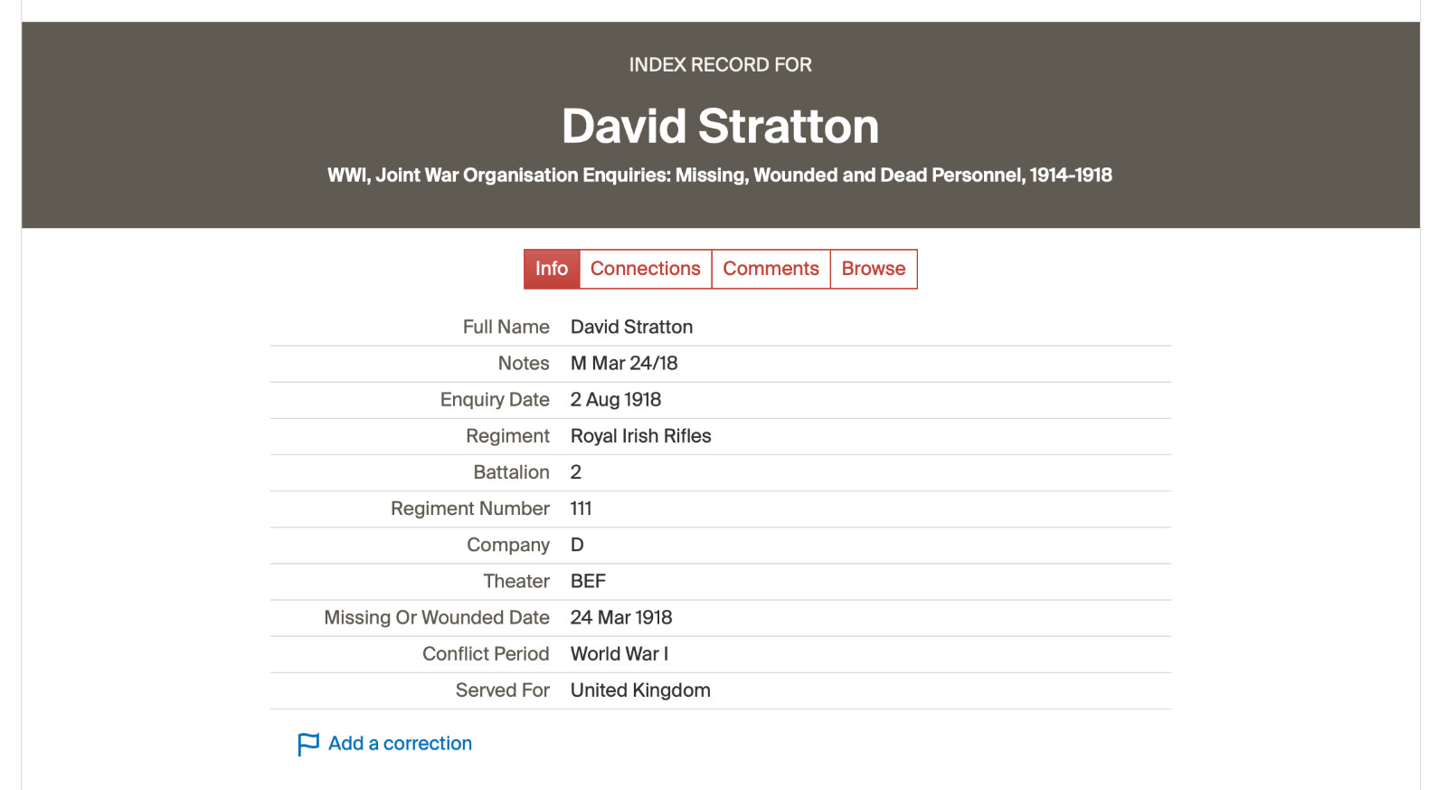Click the Notes value M Mar 24/18
The image size is (1447, 790).
(624, 363)
